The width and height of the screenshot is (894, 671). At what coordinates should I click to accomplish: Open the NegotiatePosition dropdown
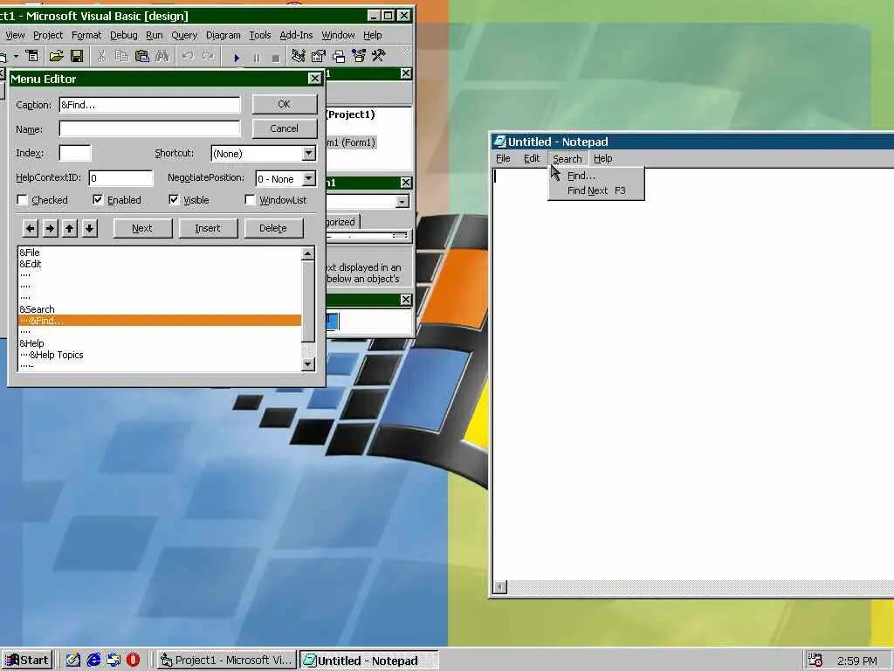click(x=308, y=178)
